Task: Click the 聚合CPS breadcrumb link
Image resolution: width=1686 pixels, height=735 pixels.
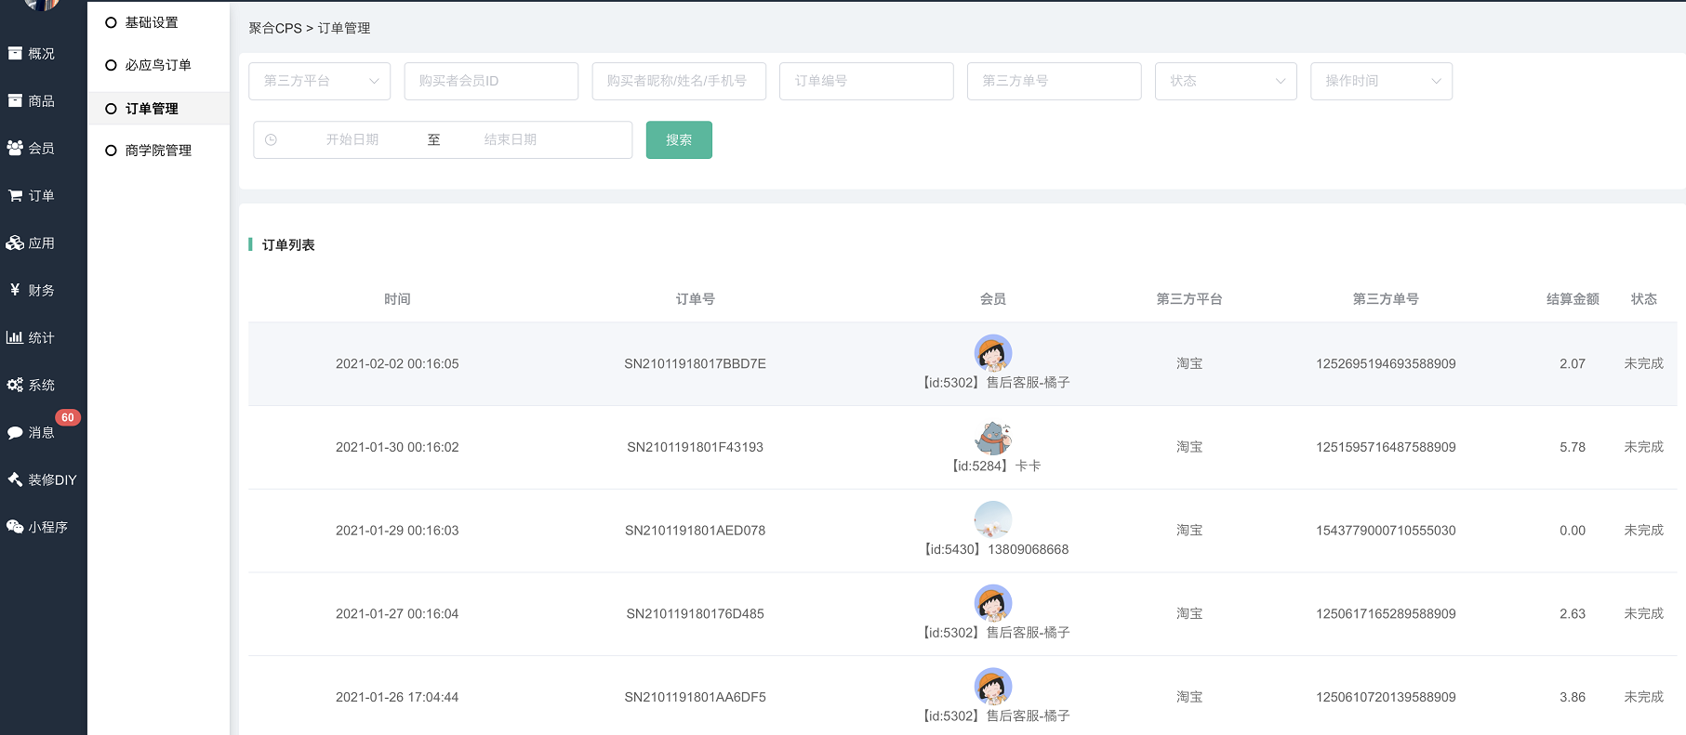Action: point(274,28)
